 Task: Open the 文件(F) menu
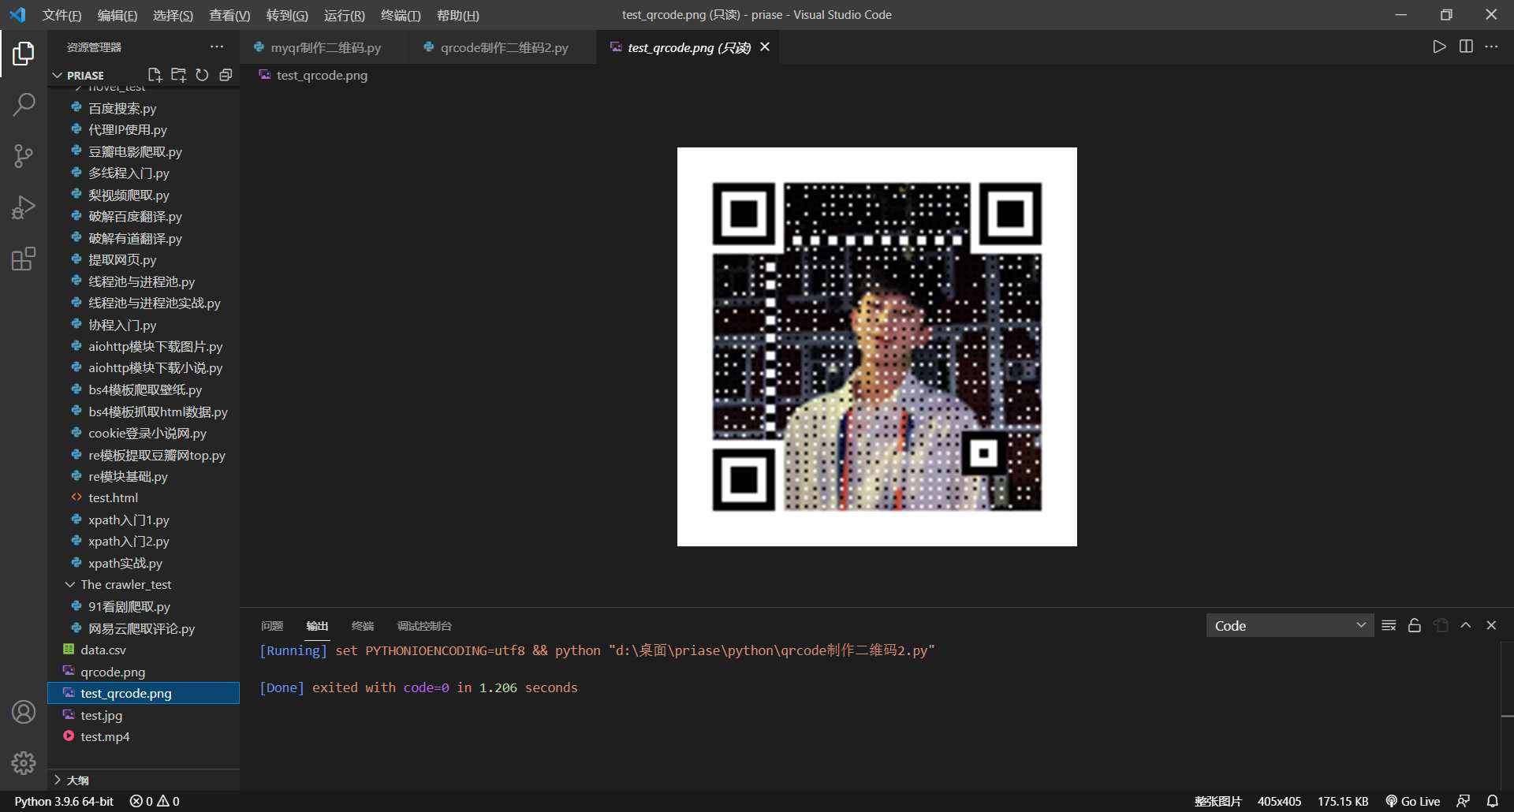coord(62,15)
